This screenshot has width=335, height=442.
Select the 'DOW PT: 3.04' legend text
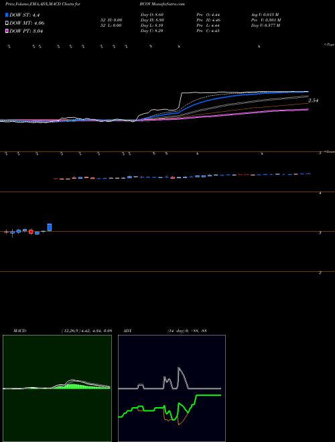pos(26,31)
